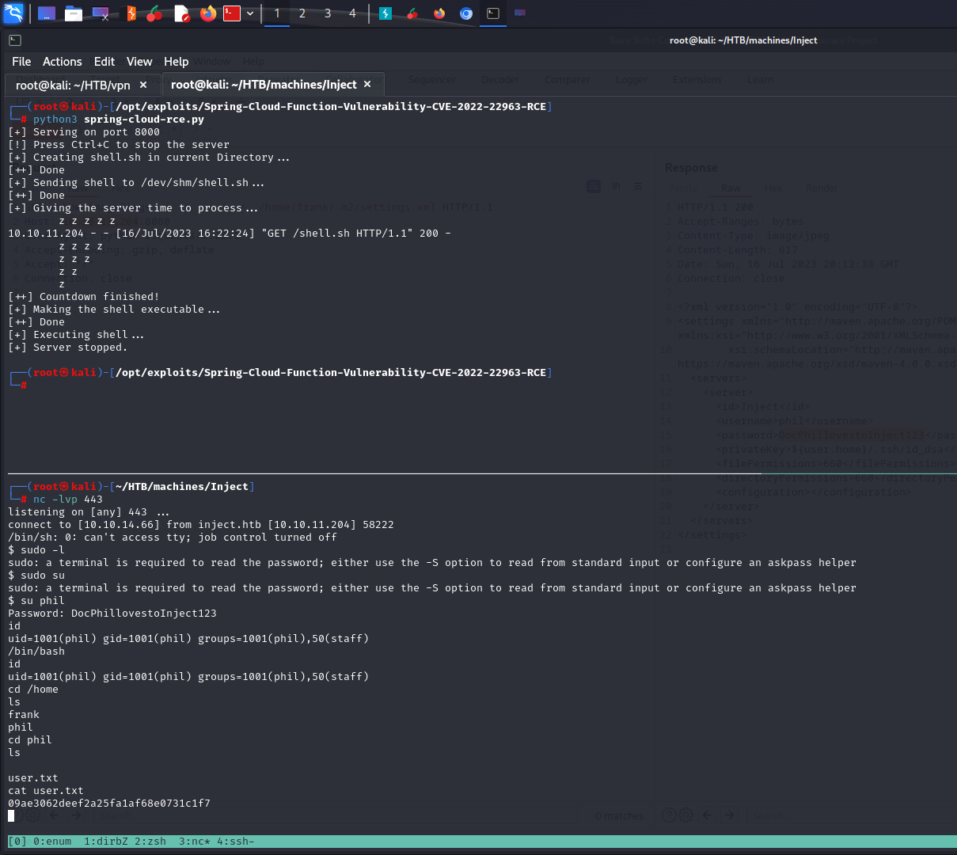The image size is (957, 855).
Task: Open the text editor launcher icon
Action: pyautogui.click(x=182, y=13)
